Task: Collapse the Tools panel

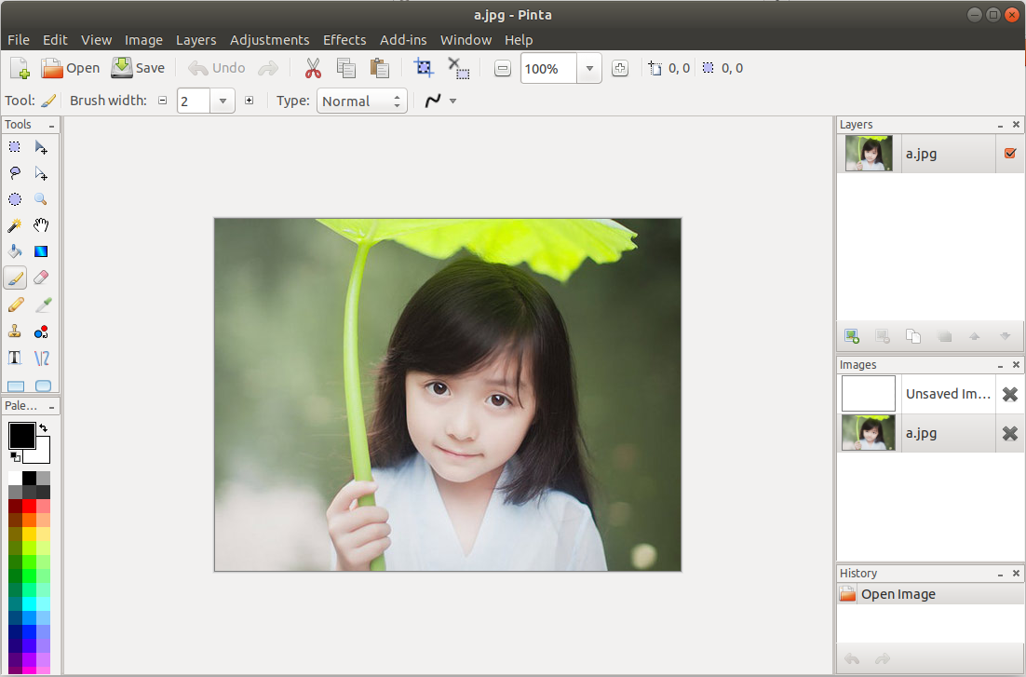Action: tap(52, 125)
